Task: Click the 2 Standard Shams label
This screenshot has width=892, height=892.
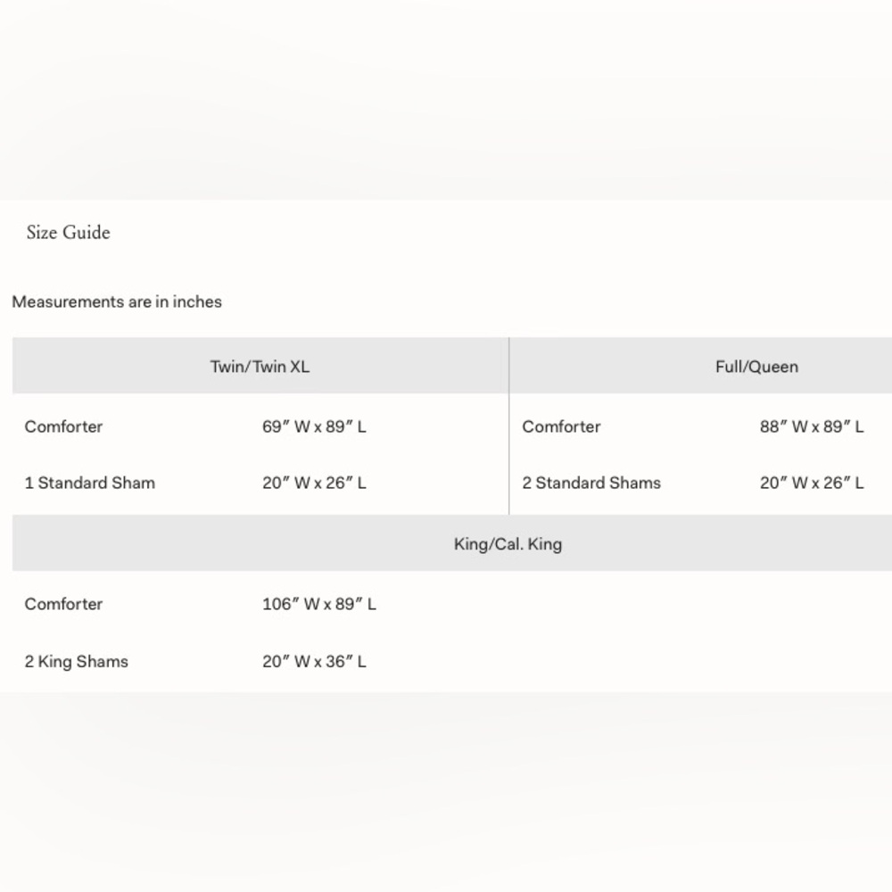Action: coord(591,483)
